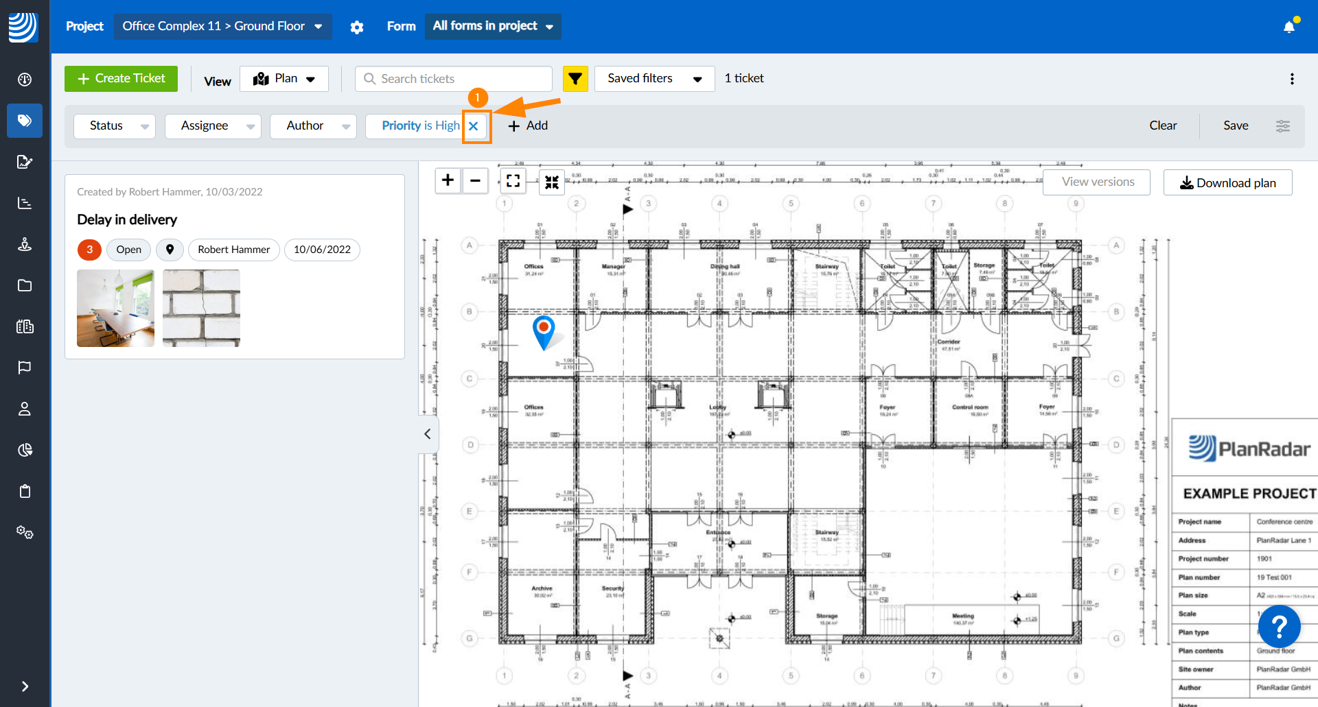Open the cracked wall photo thumbnail
The image size is (1318, 707).
[x=201, y=308]
